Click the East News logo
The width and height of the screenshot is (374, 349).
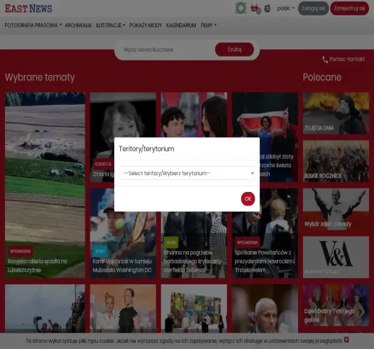click(x=29, y=9)
